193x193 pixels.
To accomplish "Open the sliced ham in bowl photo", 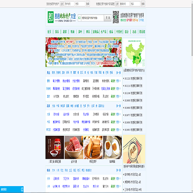I will [x=74, y=147].
